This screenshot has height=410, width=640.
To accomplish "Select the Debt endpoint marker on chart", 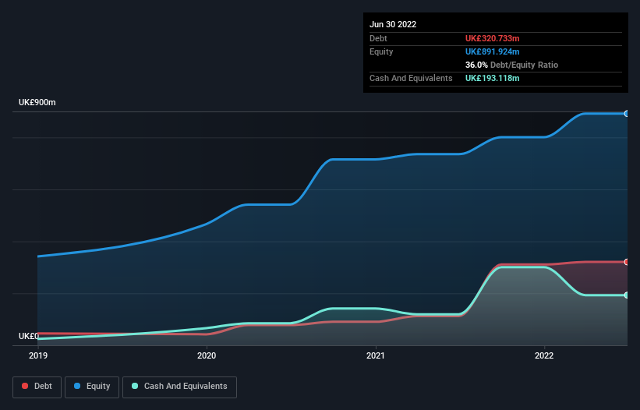I will [x=627, y=262].
